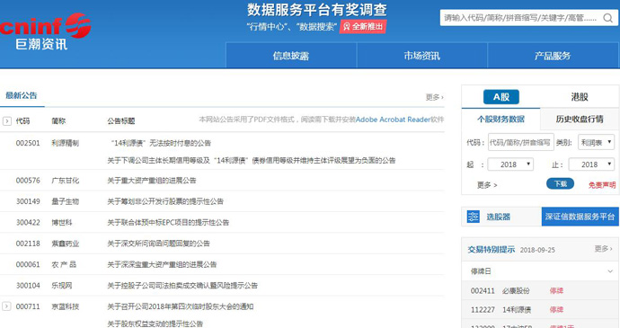Click the 行情中心、数据搜索 subtitle text
This screenshot has height=328, width=620.
click(291, 26)
